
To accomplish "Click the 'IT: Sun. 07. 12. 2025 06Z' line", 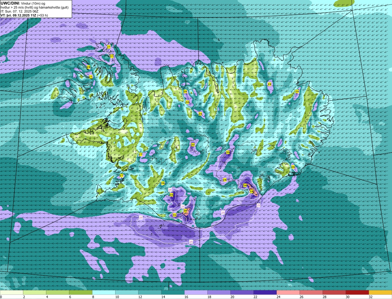I will pyautogui.click(x=19, y=11).
